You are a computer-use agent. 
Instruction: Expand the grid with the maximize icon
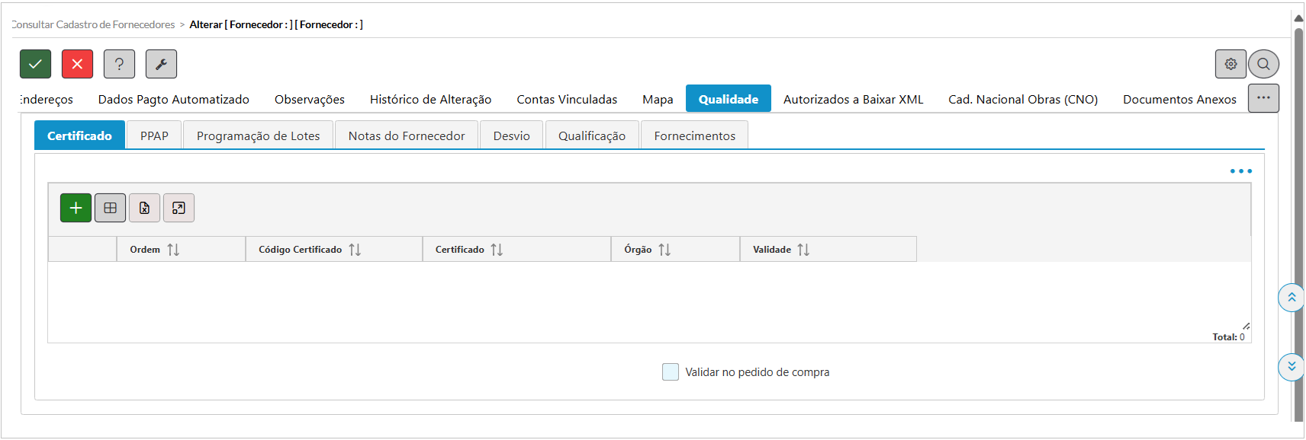pos(179,208)
